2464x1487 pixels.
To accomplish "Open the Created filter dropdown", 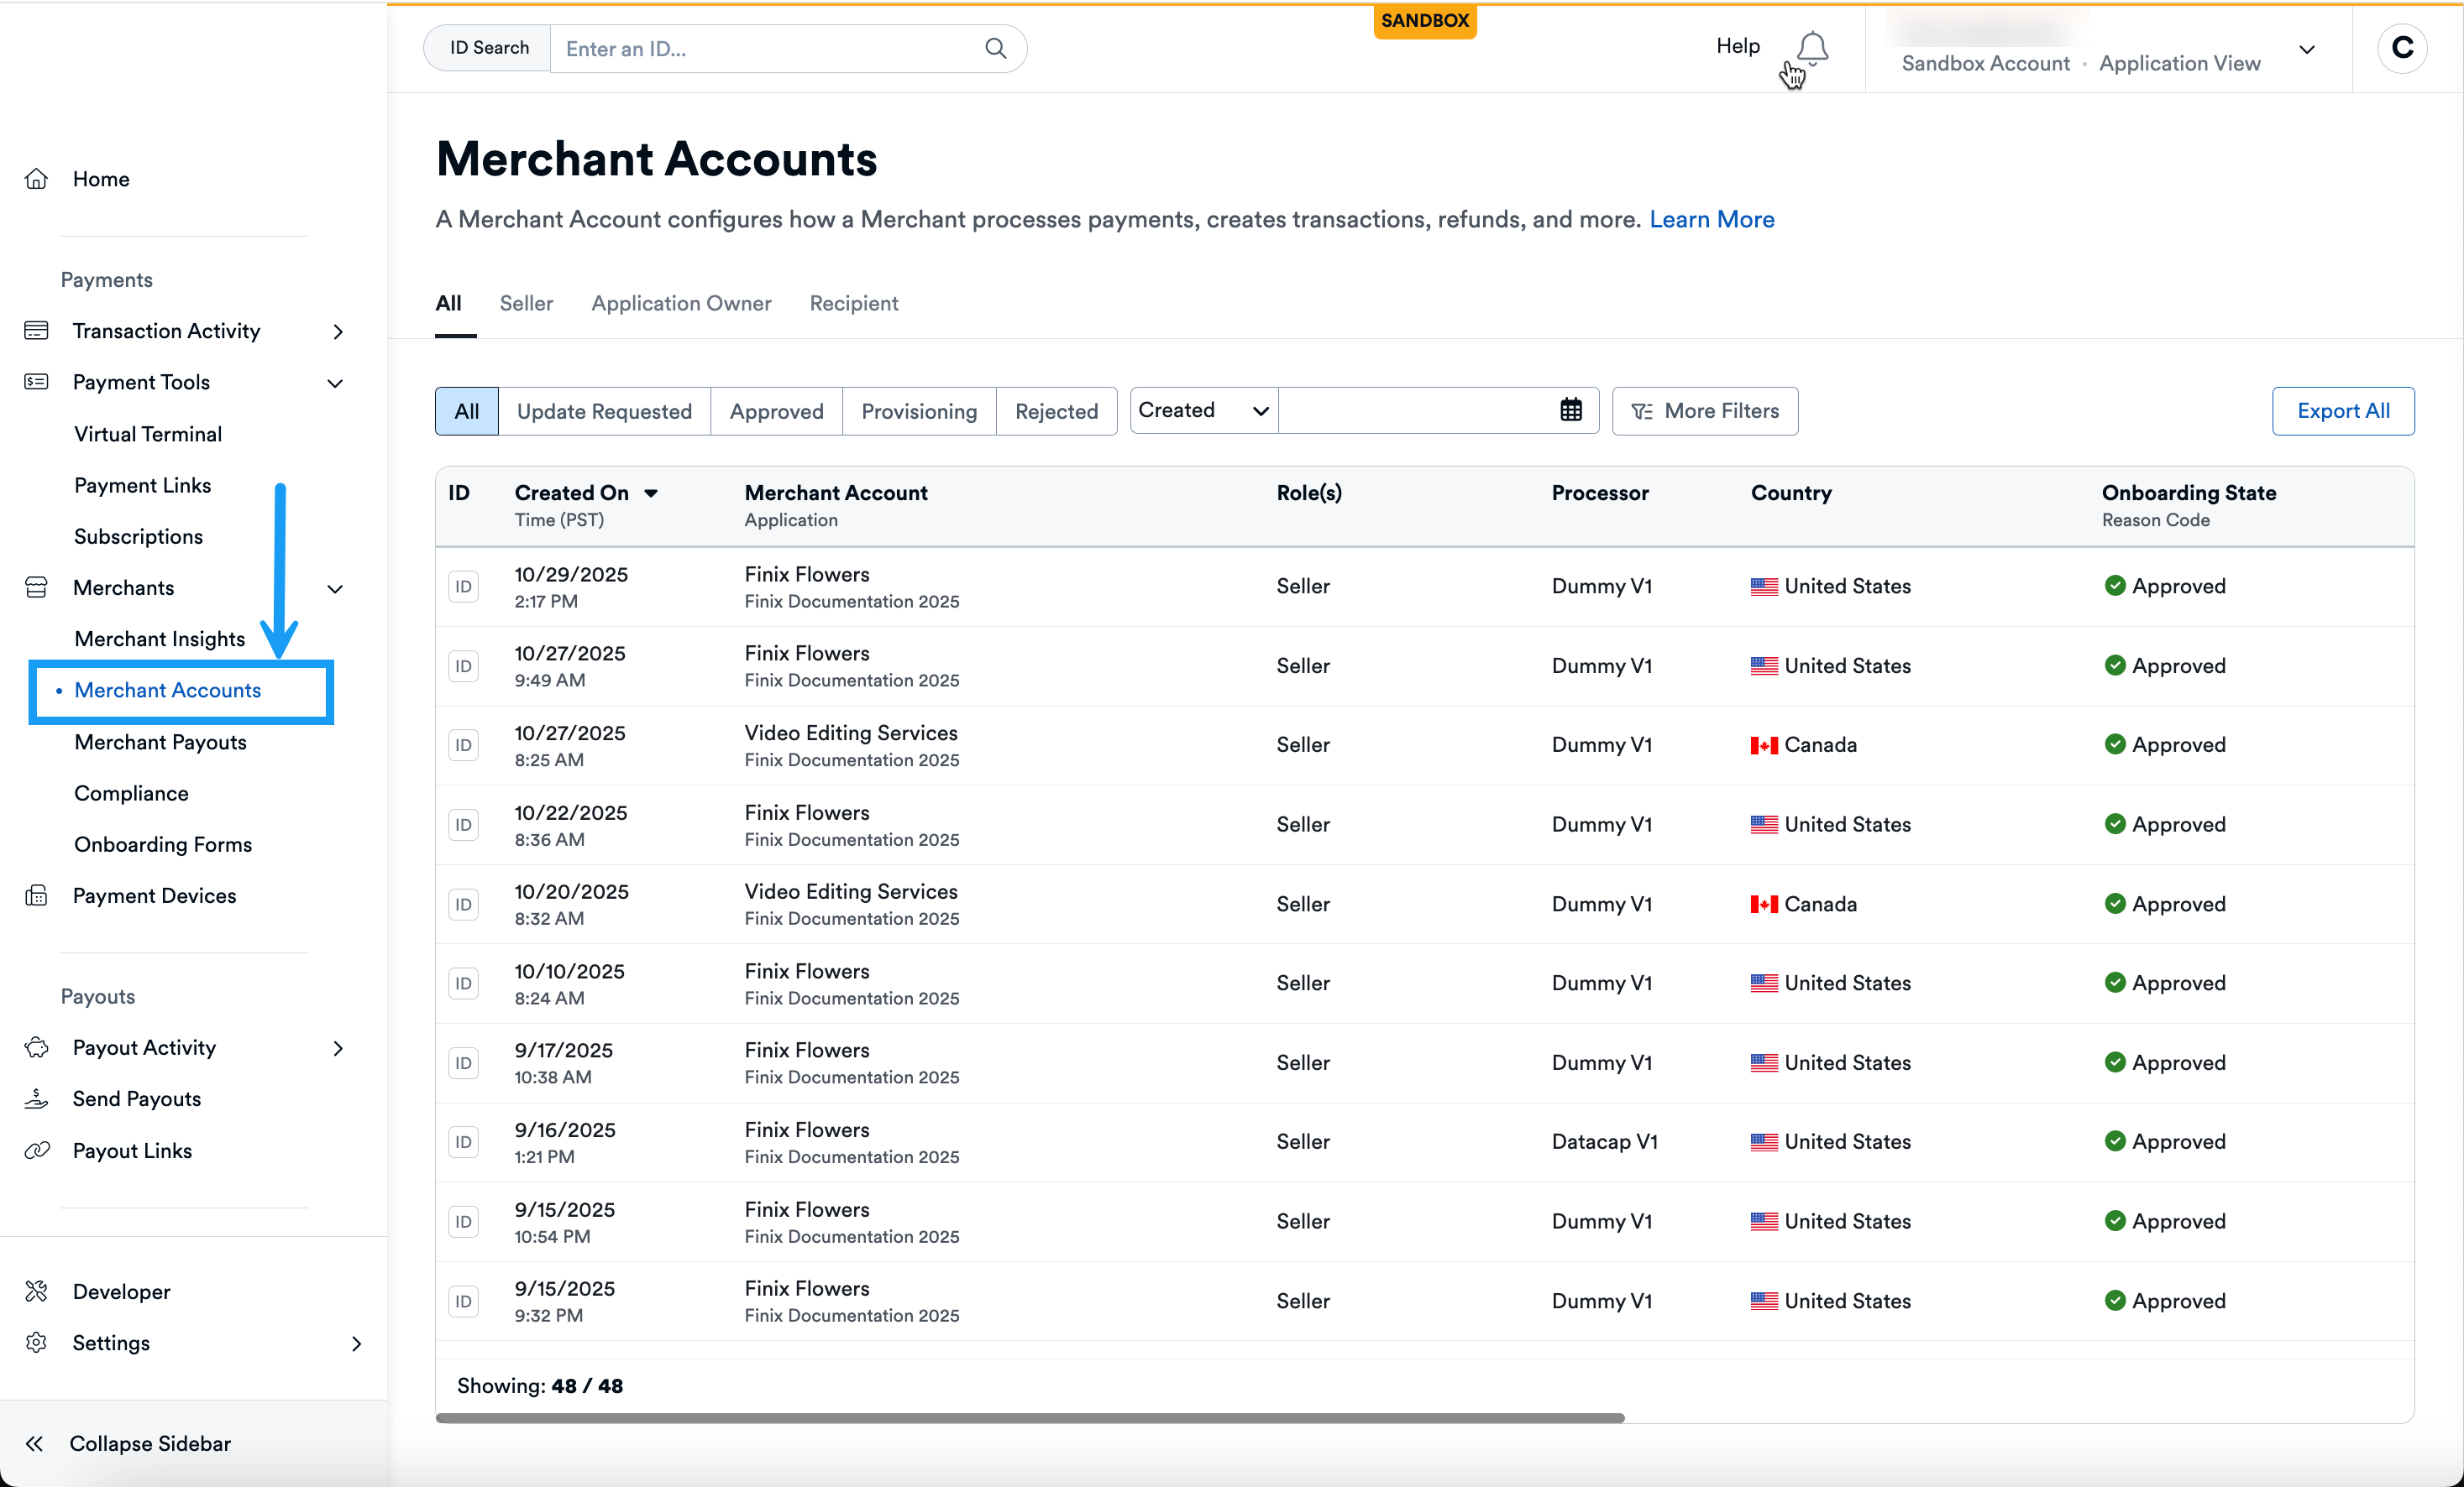I will click(1201, 410).
